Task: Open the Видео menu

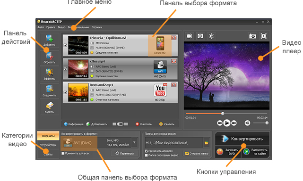Action: [61, 27]
